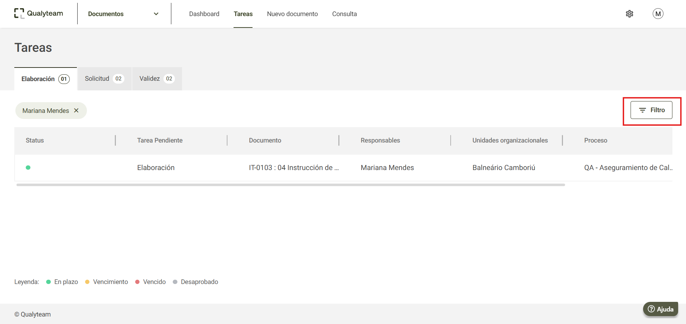Click the Elaboración cell in the task row
The height and width of the screenshot is (324, 686).
click(156, 168)
